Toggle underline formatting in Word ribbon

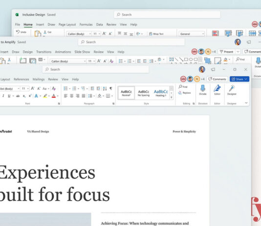pyautogui.click(x=9, y=96)
